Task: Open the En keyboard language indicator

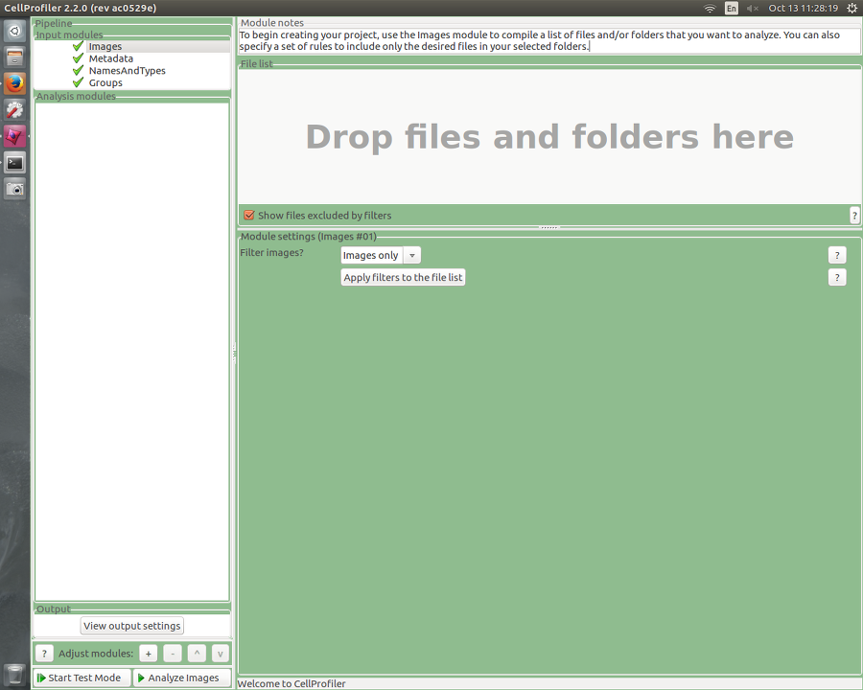Action: pos(731,9)
